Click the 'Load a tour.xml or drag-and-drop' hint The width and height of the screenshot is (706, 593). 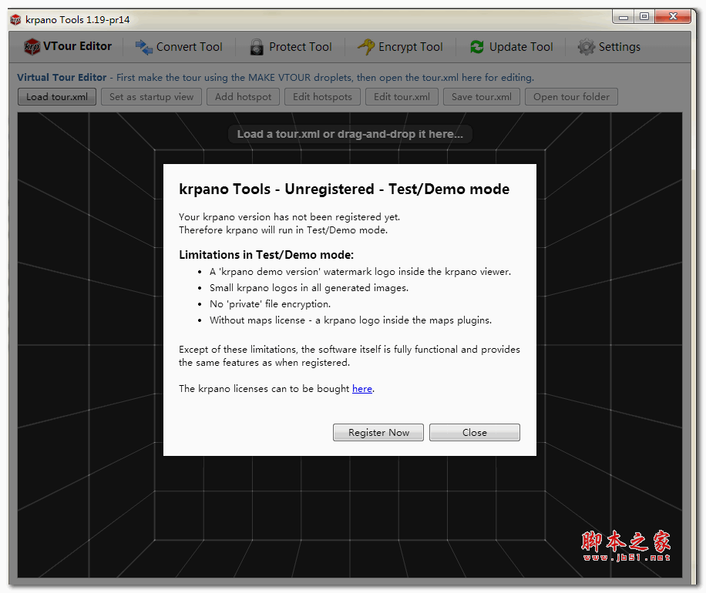coord(350,134)
